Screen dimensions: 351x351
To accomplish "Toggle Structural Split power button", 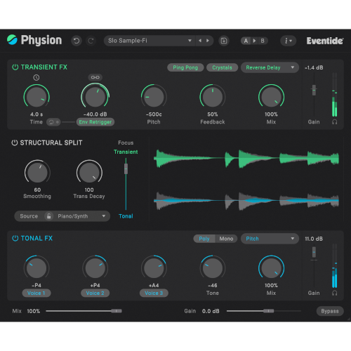I will coord(15,143).
